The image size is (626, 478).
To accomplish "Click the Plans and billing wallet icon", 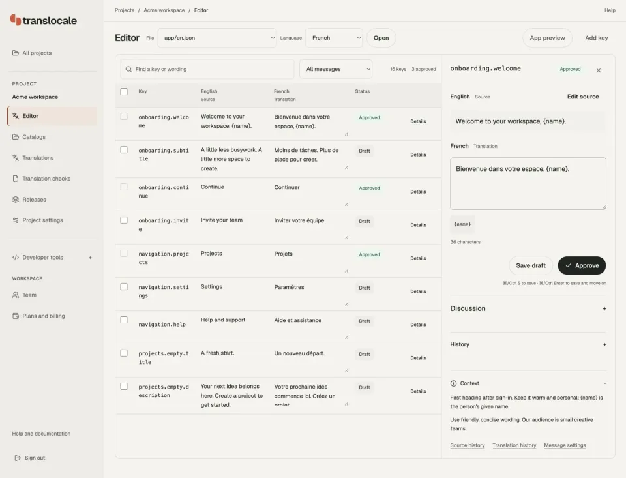I will coord(16,316).
